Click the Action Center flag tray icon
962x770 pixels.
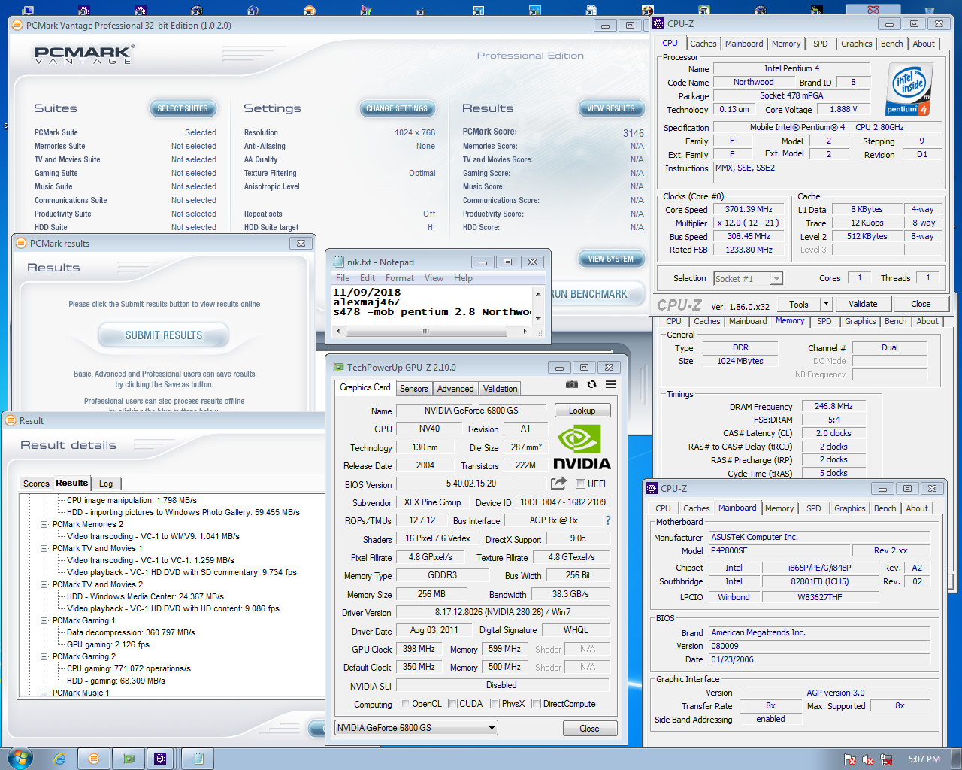point(850,759)
